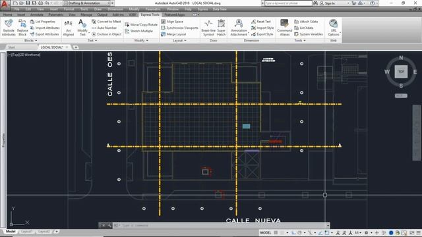Select the Arc Aligned text tool
Viewport: 422px width, 237px height.
69,28
